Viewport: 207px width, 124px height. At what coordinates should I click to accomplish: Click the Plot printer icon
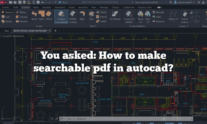(x=38, y=2)
